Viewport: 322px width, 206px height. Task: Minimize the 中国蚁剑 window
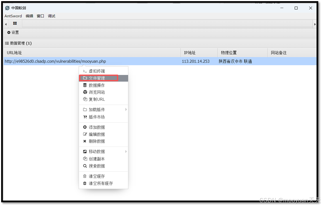pos(282,8)
